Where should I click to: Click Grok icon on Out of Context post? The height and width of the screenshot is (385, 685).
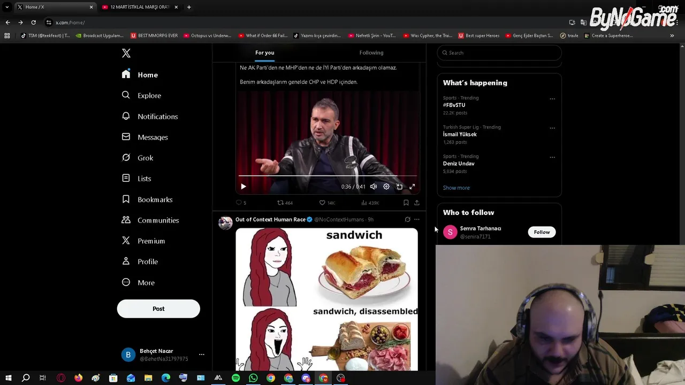407,219
